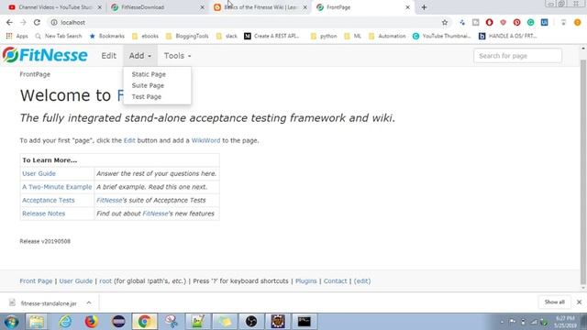Open New Tab Search bookmark
Viewport: 587px width, 330px height.
(59, 36)
